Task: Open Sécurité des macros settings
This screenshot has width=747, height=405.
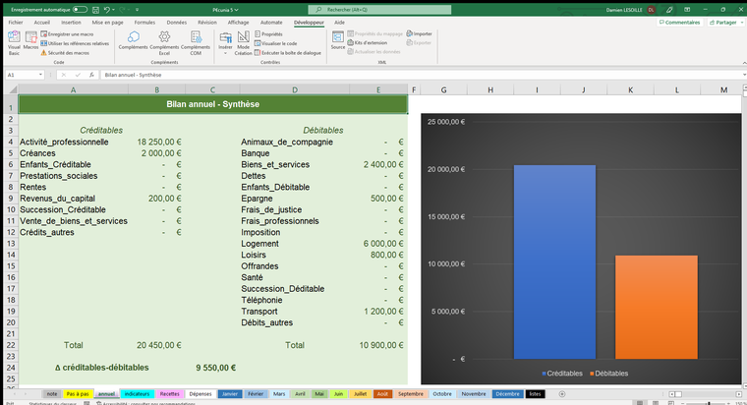Action: click(66, 52)
